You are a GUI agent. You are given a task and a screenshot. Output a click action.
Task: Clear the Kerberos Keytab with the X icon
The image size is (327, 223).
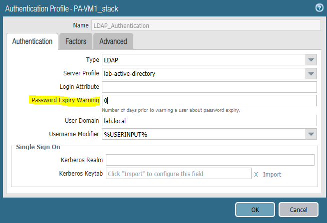click(x=256, y=174)
